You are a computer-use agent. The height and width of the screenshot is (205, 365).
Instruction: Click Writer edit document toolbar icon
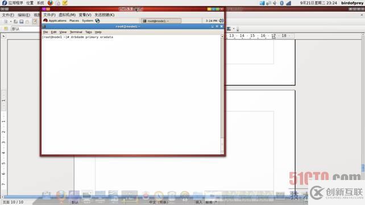[x=35, y=22]
